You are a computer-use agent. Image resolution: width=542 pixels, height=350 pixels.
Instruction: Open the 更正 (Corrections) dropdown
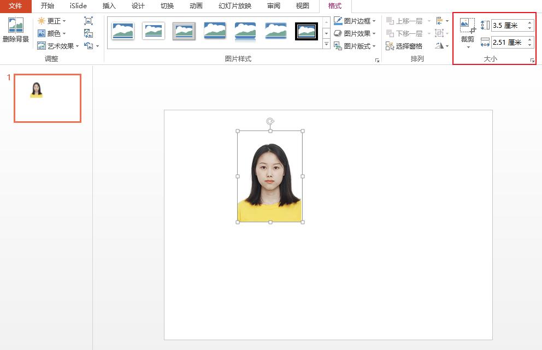[x=52, y=20]
